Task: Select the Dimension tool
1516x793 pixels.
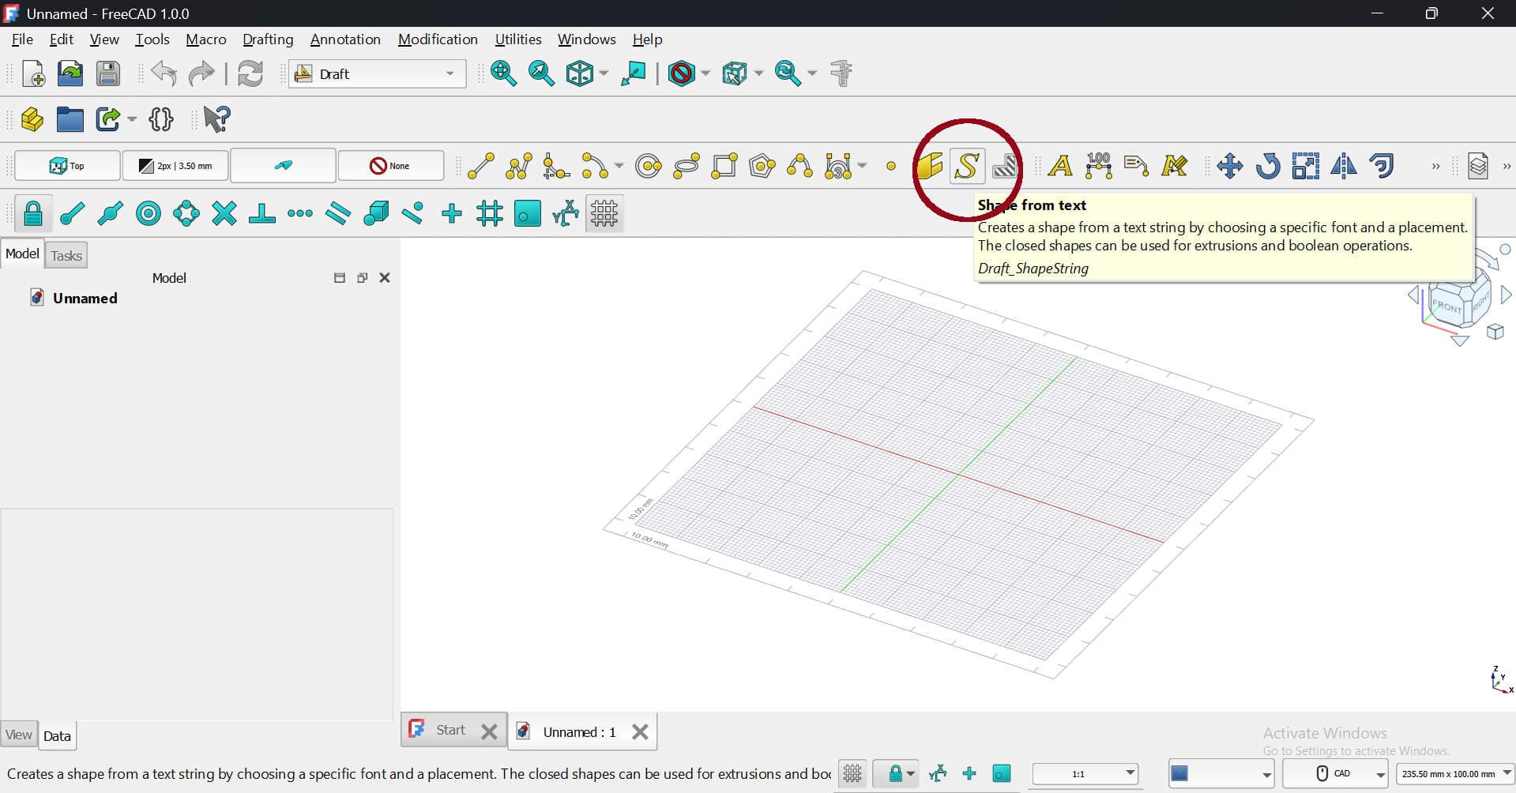Action: point(1098,166)
